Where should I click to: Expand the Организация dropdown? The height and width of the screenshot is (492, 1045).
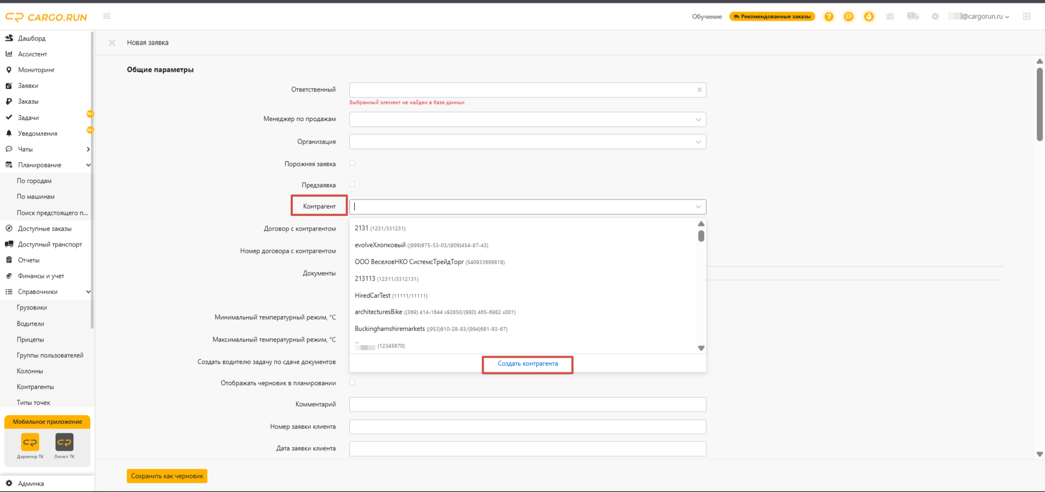tap(527, 142)
